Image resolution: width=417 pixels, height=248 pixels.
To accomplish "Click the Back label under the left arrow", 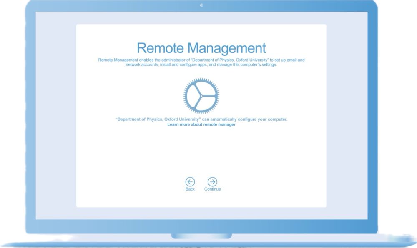I will (x=190, y=189).
